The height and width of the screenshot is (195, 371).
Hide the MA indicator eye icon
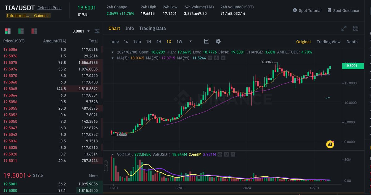[210, 58]
